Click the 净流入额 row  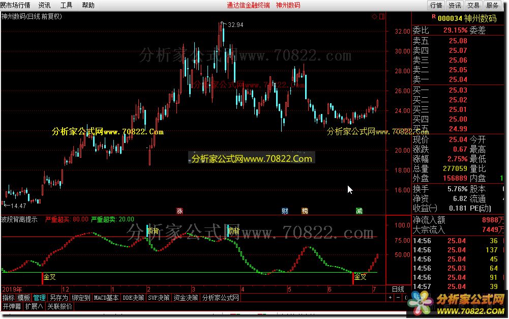[458, 220]
